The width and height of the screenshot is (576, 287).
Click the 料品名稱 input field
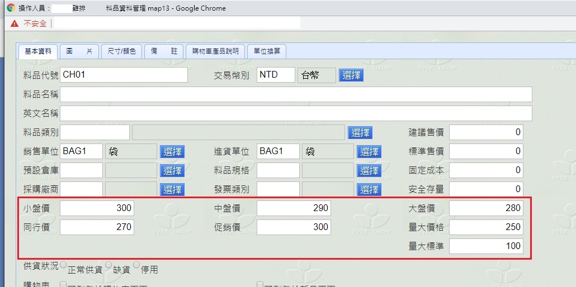click(x=296, y=95)
